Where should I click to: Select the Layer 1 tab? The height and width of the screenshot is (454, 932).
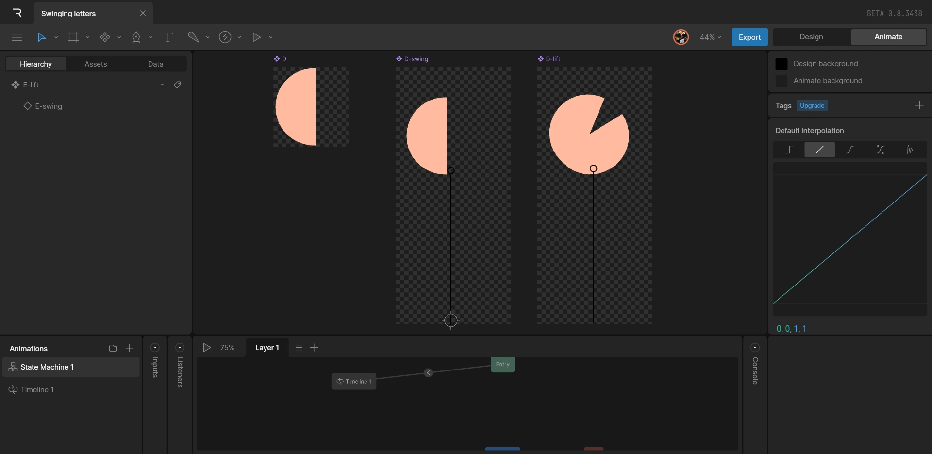coord(267,348)
